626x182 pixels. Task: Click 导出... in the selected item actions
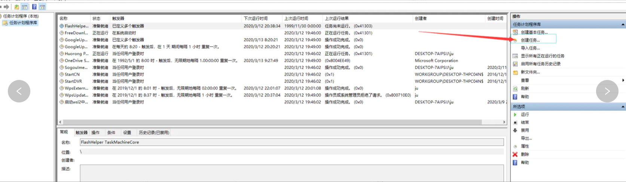coord(526,138)
